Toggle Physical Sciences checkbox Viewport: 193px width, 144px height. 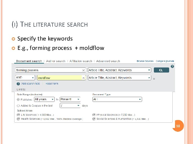click(x=94, y=115)
